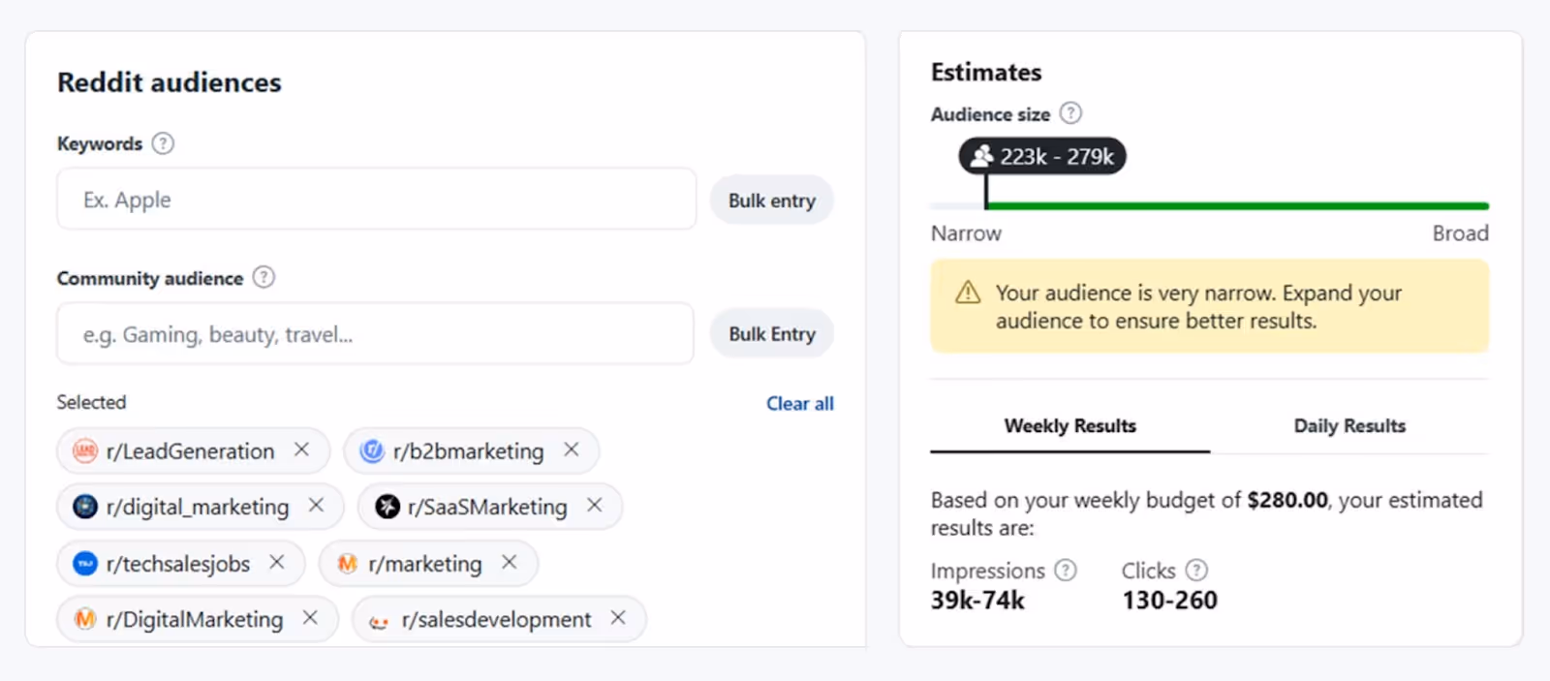Click the 39k-74k impressions estimate
The height and width of the screenshot is (681, 1550).
tap(977, 601)
